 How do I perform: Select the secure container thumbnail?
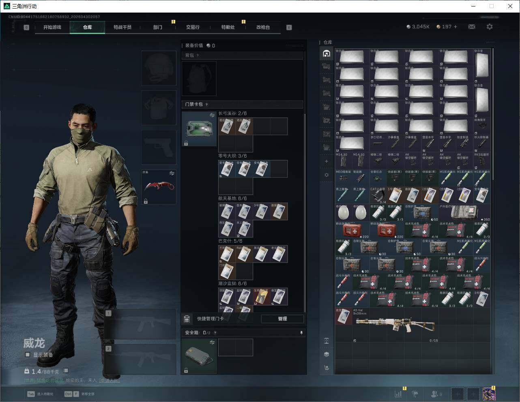(199, 356)
